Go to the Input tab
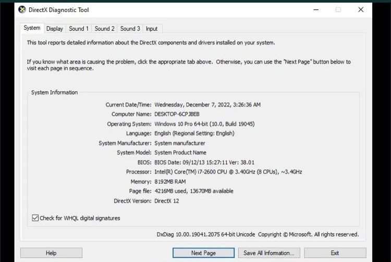391x262 pixels. [152, 29]
